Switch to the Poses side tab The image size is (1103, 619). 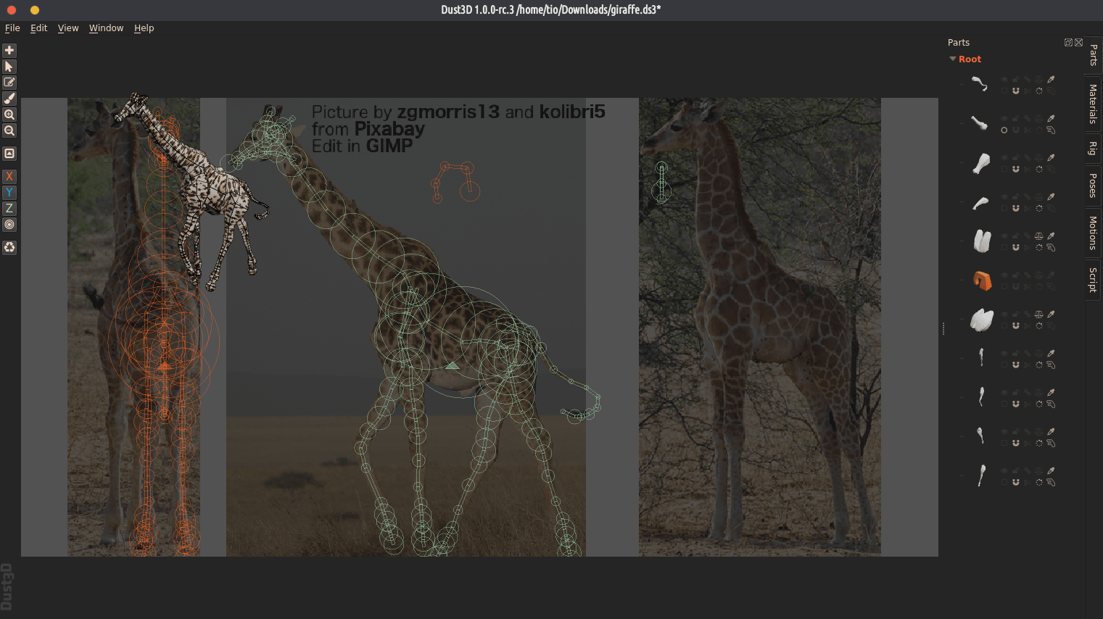tap(1094, 186)
